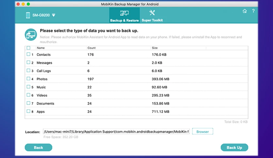This screenshot has height=158, width=273.
Task: Select the Contacts row label
Action: [43, 55]
